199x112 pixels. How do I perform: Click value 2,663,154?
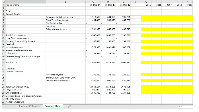[x=95, y=87]
